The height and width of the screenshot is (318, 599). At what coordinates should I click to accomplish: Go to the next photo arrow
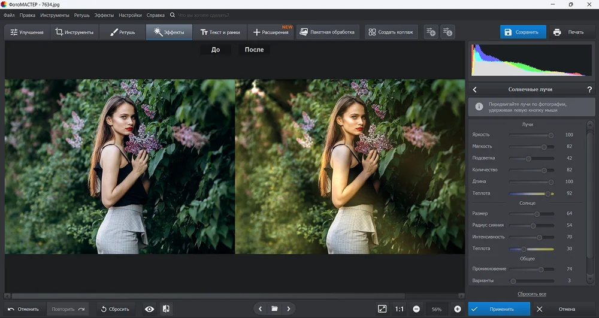coord(289,309)
